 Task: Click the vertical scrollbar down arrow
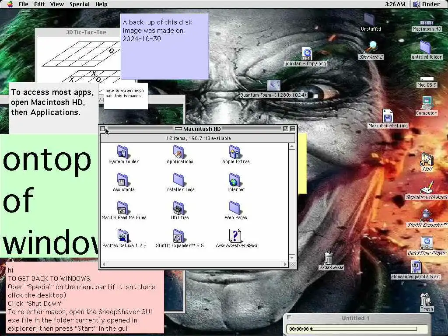click(x=292, y=257)
